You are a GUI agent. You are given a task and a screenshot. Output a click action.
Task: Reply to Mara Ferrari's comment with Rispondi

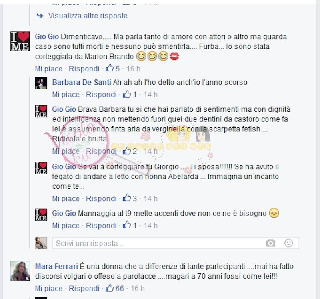coord(84,288)
